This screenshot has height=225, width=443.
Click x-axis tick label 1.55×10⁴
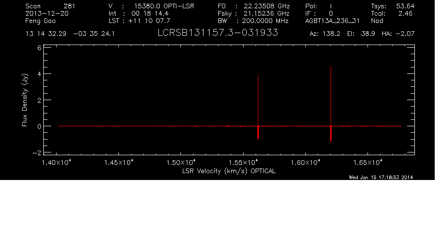tap(243, 163)
